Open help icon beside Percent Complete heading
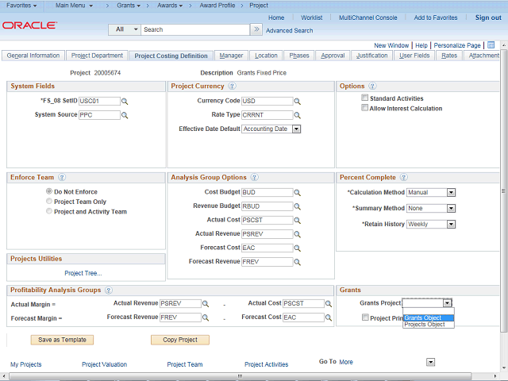 [403, 177]
